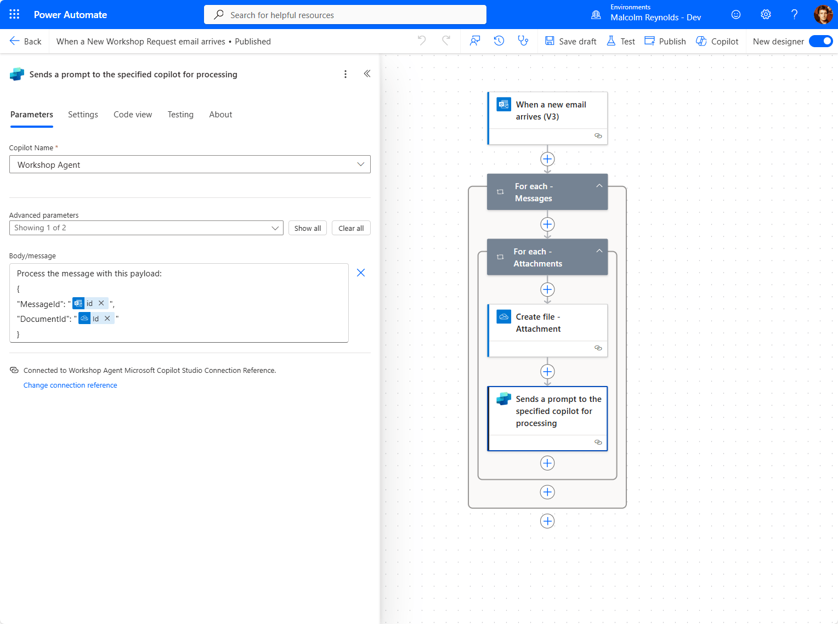Click the connection link icon on email trigger card
Screen dimensions: 838x624
pyautogui.click(x=598, y=136)
